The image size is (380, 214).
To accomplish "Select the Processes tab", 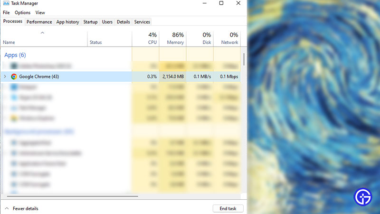I will (x=13, y=21).
